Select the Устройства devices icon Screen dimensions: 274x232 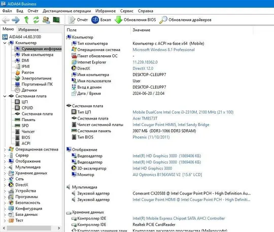11,191
